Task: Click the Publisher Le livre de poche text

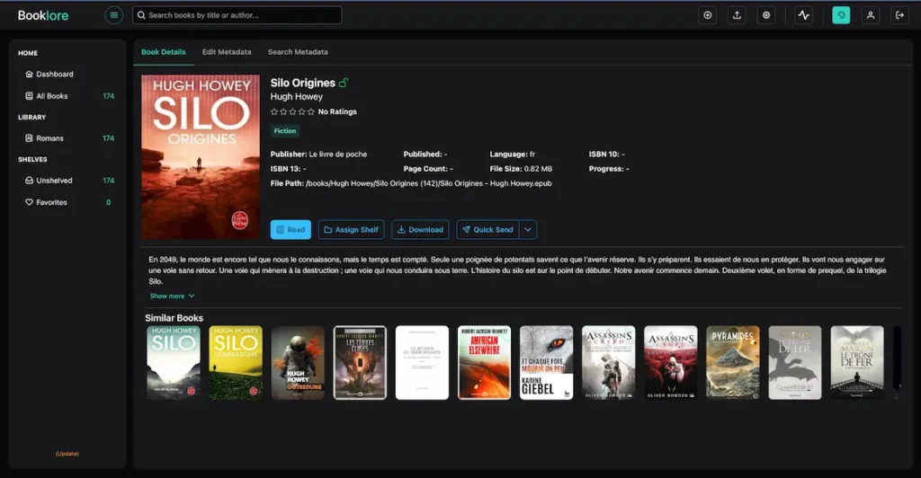Action: tap(319, 155)
